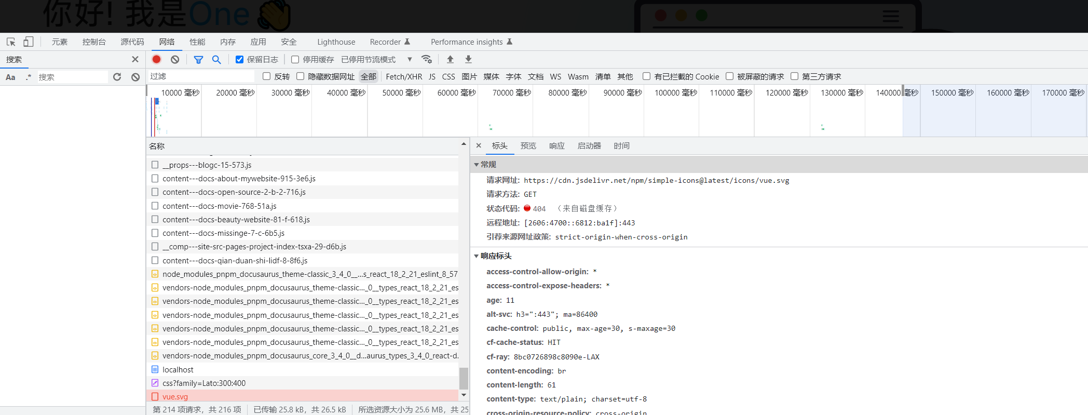Switch to Console (控制台) tab
Image resolution: width=1088 pixels, height=415 pixels.
(94, 42)
